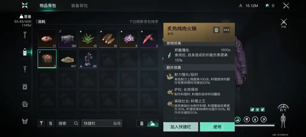Click the 加入快捷栏 button
The image size is (306, 137).
click(181, 127)
